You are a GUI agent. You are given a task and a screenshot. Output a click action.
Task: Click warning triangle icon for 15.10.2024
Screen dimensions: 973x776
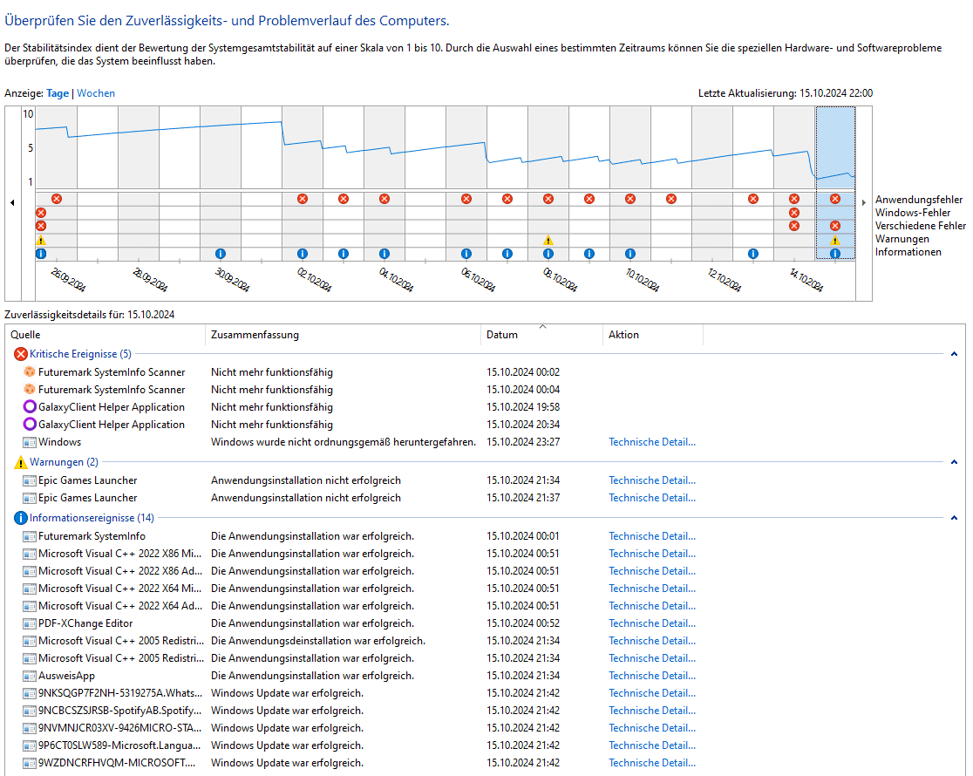coord(834,240)
